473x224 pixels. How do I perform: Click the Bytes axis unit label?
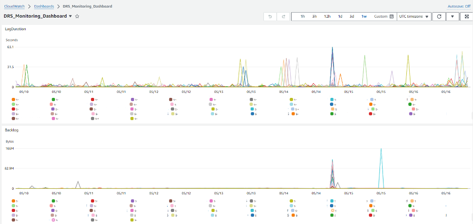pos(10,141)
